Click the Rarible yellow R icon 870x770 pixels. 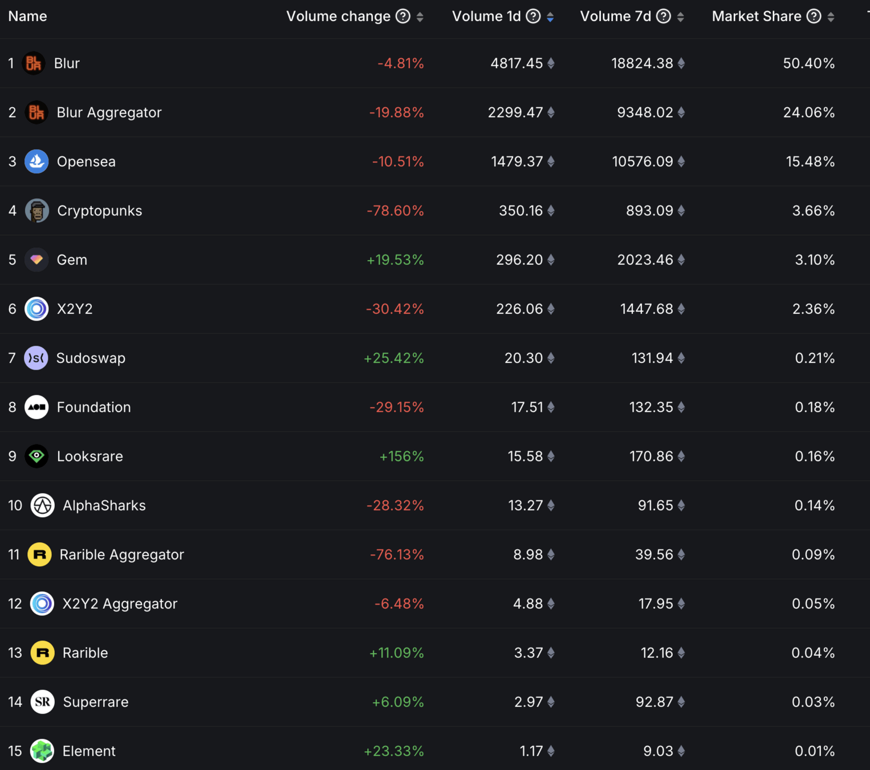click(x=42, y=653)
